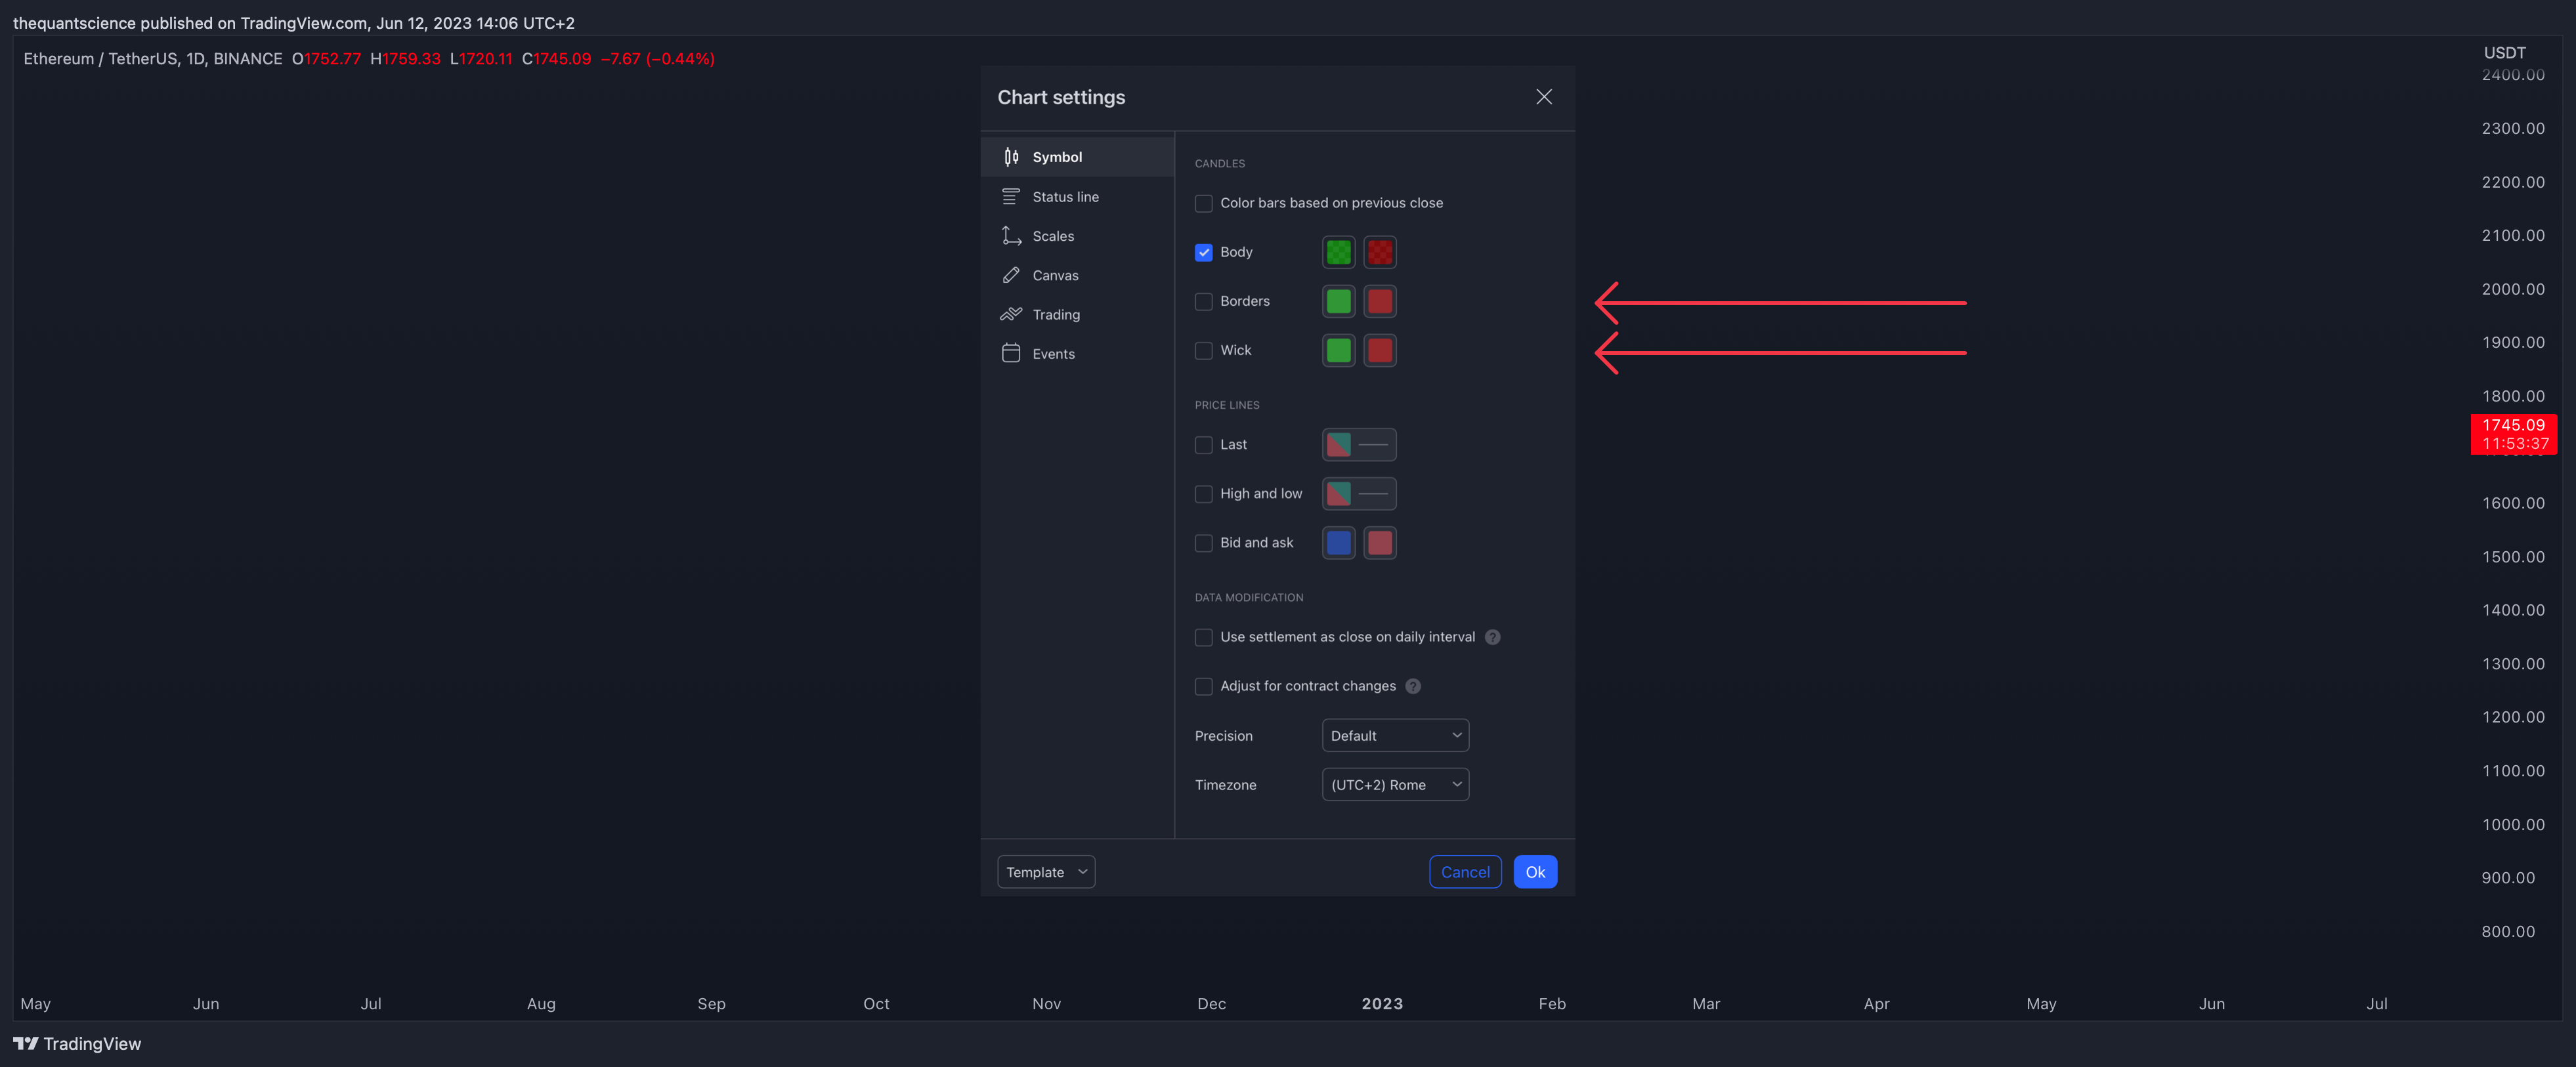Pick the Ask red color swatch
The image size is (2576, 1067).
coord(1380,543)
